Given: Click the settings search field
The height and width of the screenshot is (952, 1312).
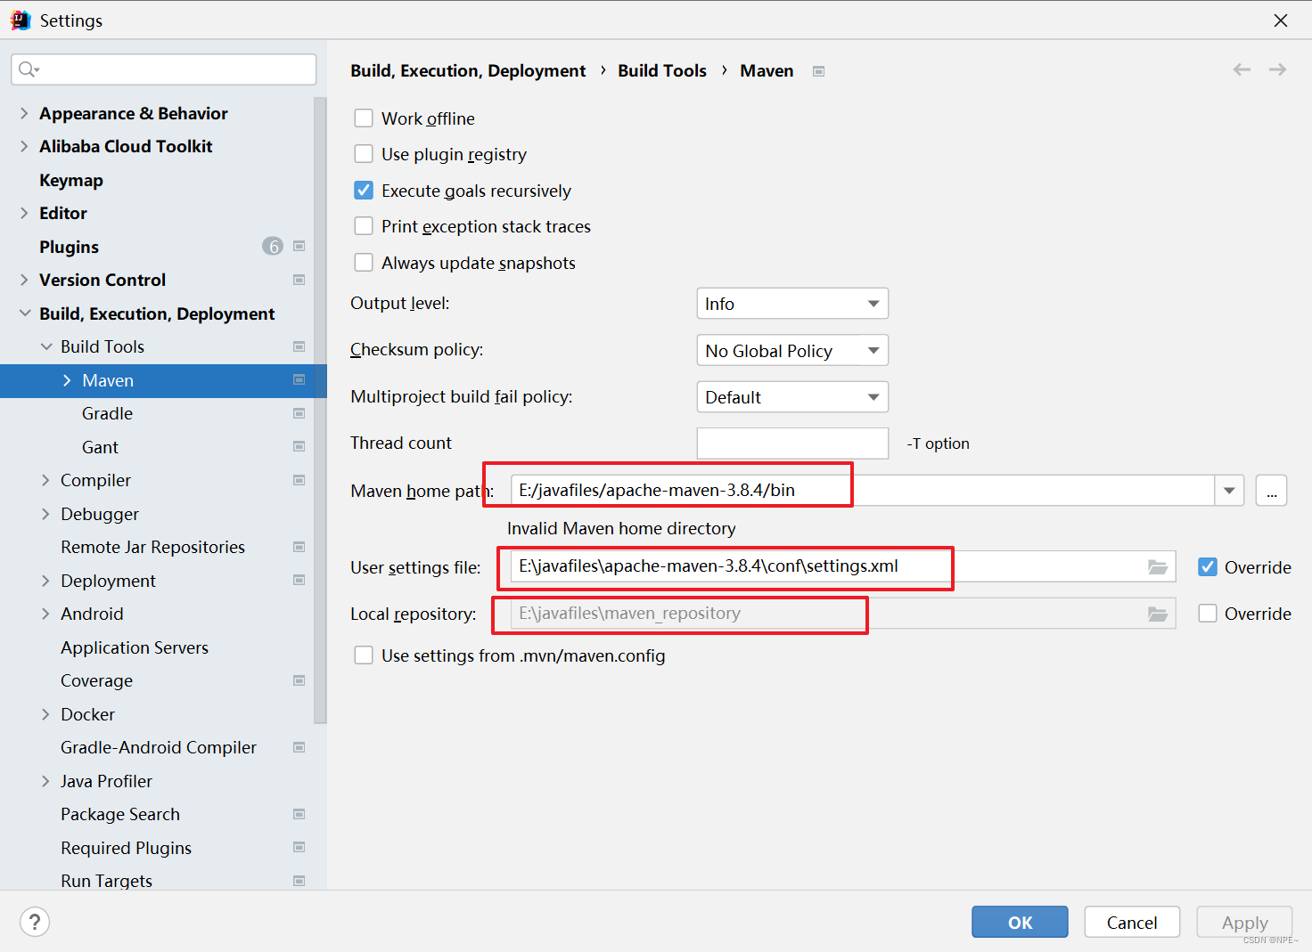Looking at the screenshot, I should 164,69.
